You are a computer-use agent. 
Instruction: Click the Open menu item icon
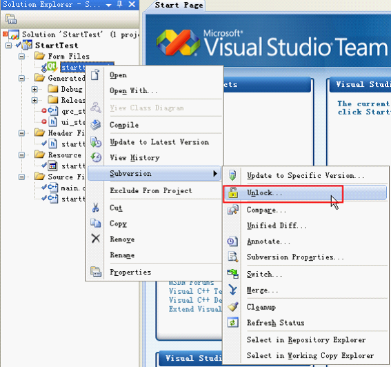(x=95, y=75)
